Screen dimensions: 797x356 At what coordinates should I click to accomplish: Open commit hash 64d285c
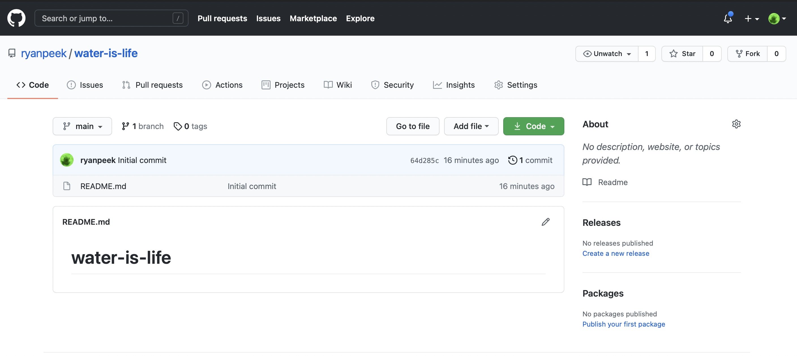click(x=424, y=160)
